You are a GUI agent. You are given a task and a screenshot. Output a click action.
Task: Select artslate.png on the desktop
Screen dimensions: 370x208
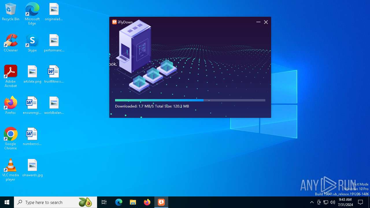click(32, 75)
